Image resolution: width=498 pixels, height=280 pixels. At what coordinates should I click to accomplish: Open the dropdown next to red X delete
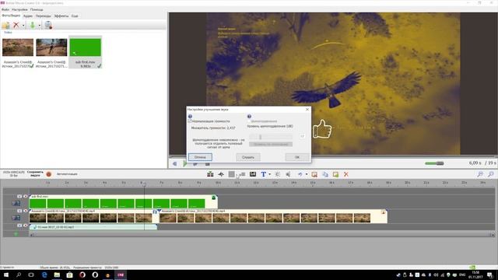(x=23, y=26)
